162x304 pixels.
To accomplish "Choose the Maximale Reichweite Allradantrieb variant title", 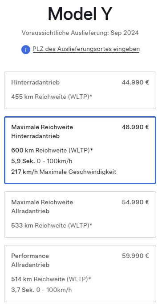I will (x=42, y=207).
